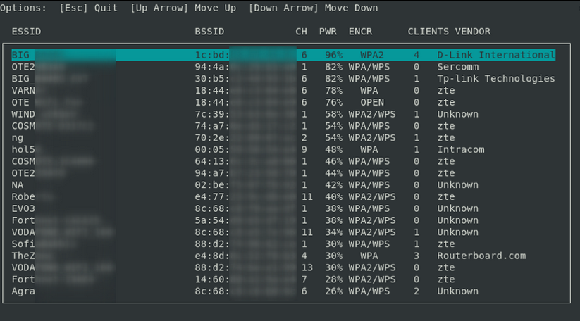This screenshot has height=321, width=580.
Task: Click the BSSID column header
Action: coord(209,32)
